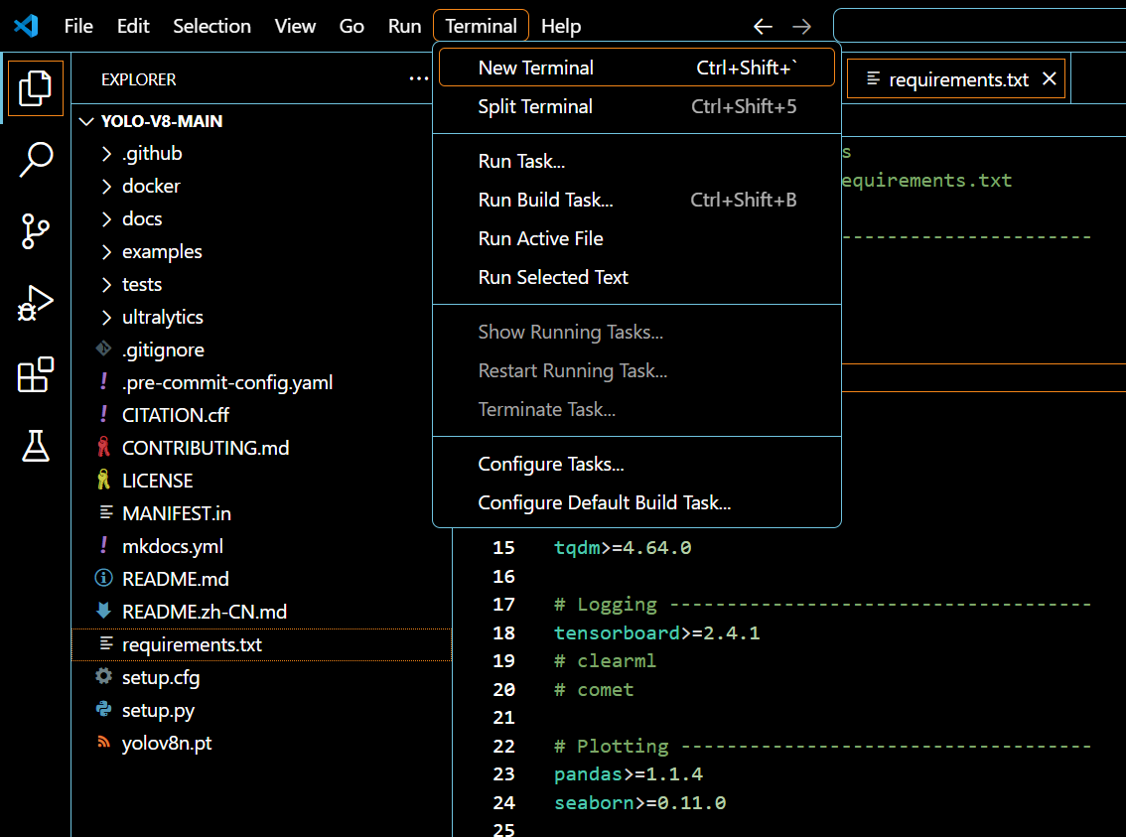Click the Go Back arrow
The image size is (1126, 837).
pyautogui.click(x=763, y=27)
